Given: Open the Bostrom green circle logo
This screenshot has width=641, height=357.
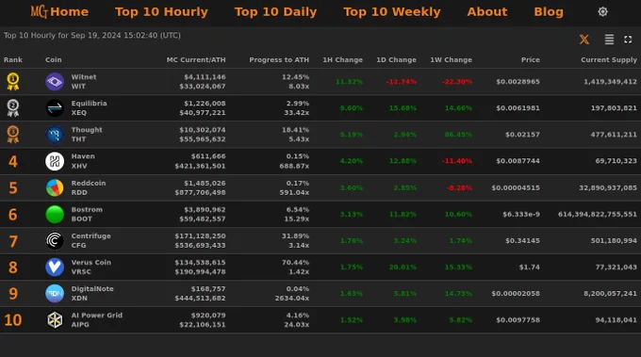Looking at the screenshot, I should pos(55,214).
